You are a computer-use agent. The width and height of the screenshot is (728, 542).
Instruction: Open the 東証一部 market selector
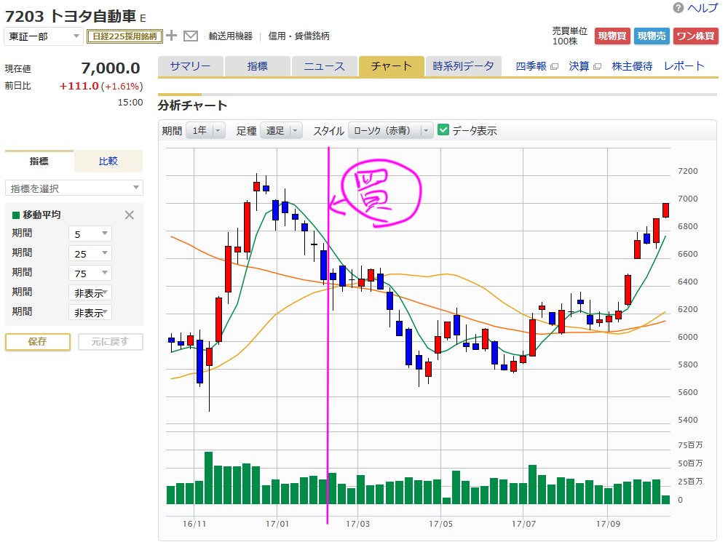coord(44,36)
